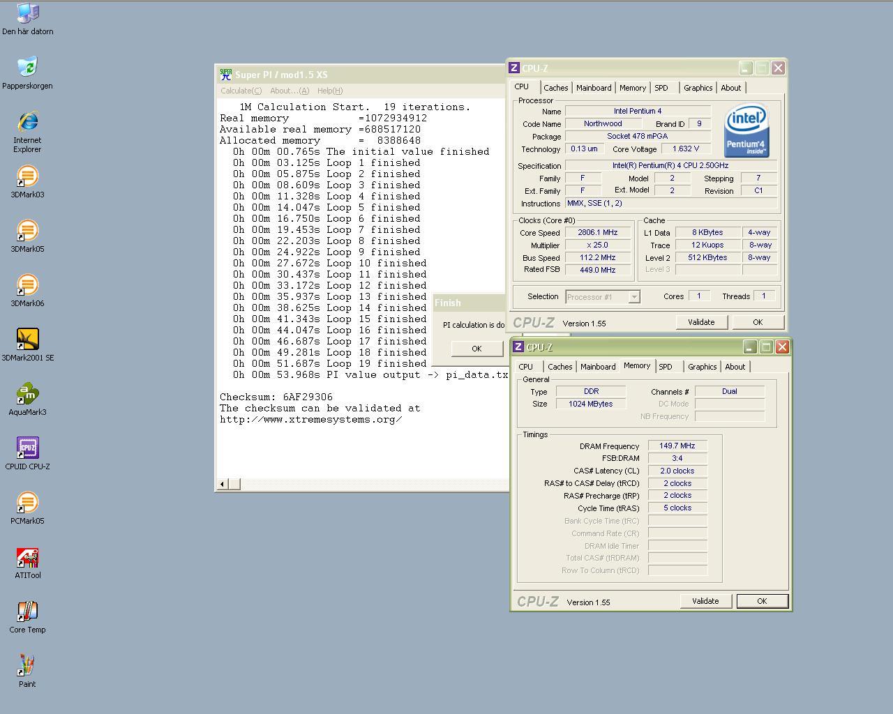The height and width of the screenshot is (714, 893).
Task: Click the Package Socket 478 mPGA field
Action: [x=638, y=136]
